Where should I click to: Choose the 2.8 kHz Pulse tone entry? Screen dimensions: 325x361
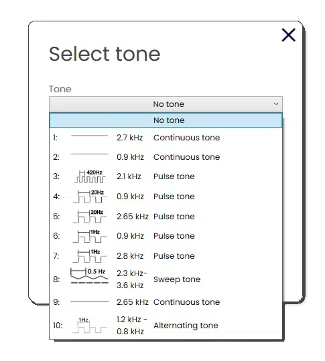pyautogui.click(x=166, y=256)
